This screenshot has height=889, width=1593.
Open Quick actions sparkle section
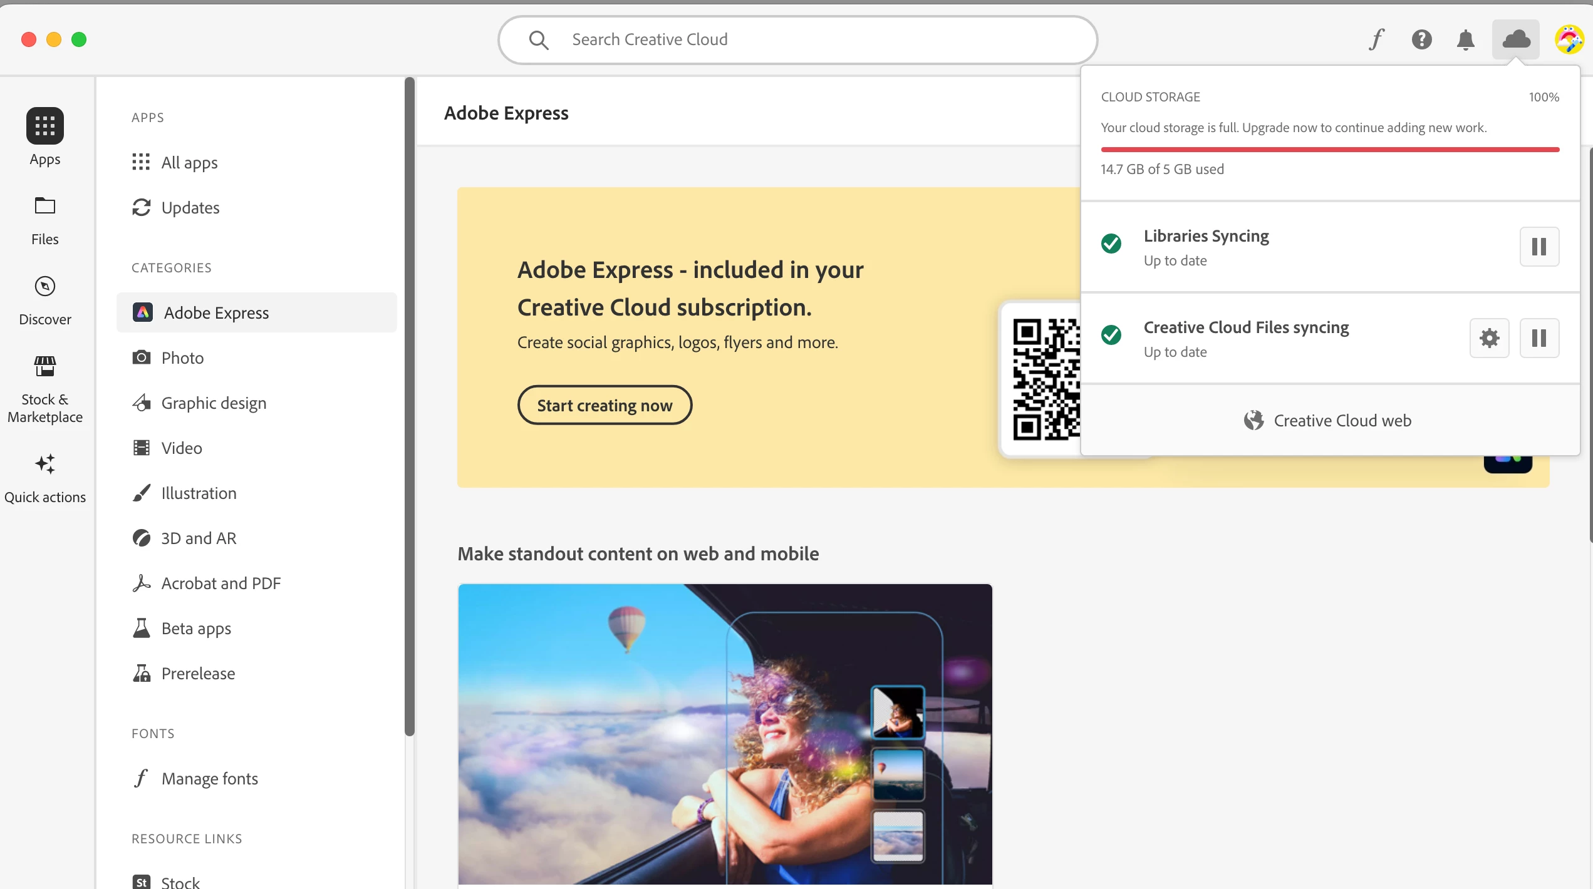44,478
